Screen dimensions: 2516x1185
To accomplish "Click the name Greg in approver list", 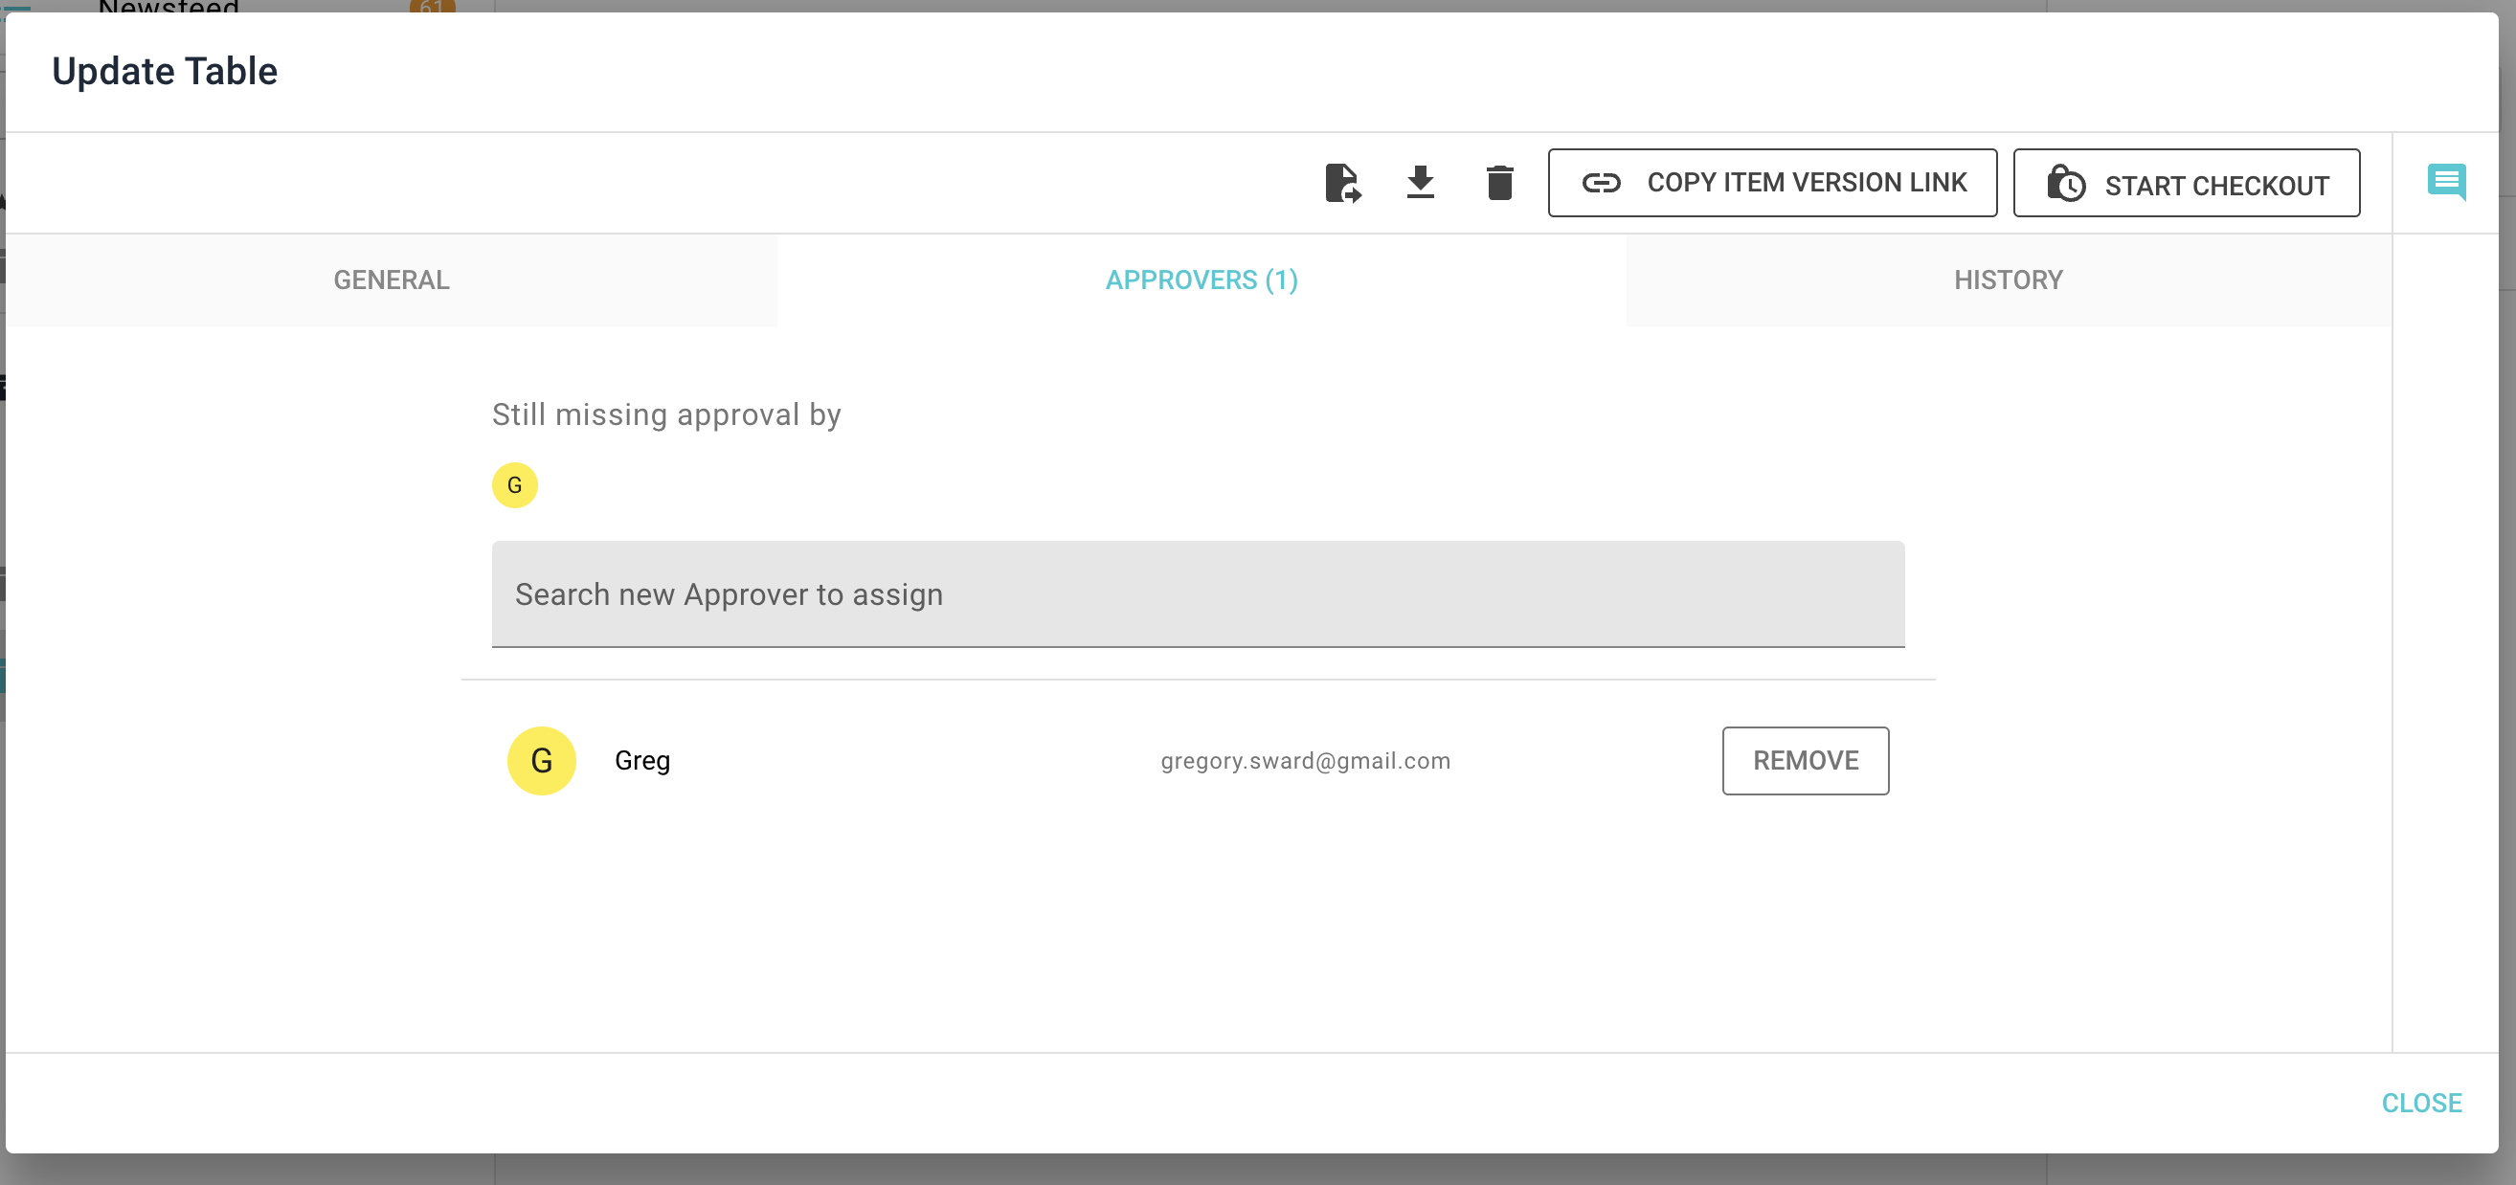I will coord(641,760).
